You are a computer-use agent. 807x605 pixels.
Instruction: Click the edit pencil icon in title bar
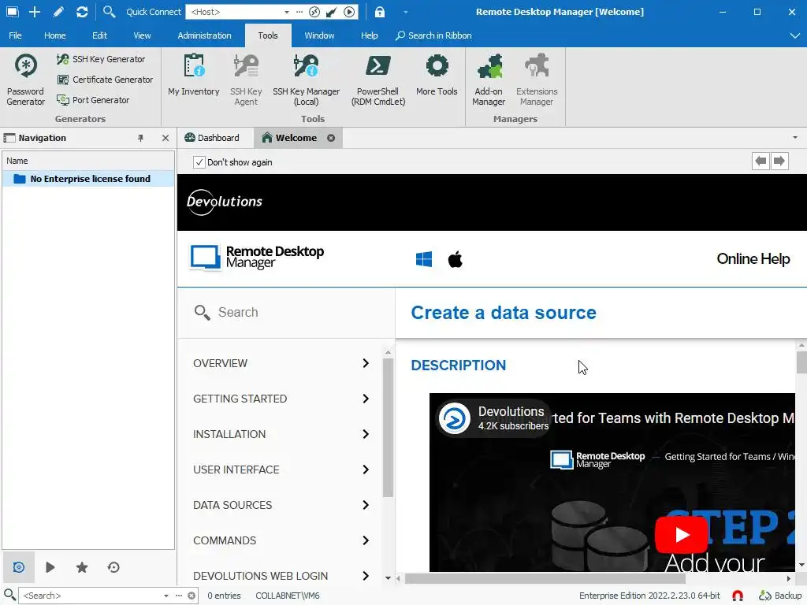[58, 11]
